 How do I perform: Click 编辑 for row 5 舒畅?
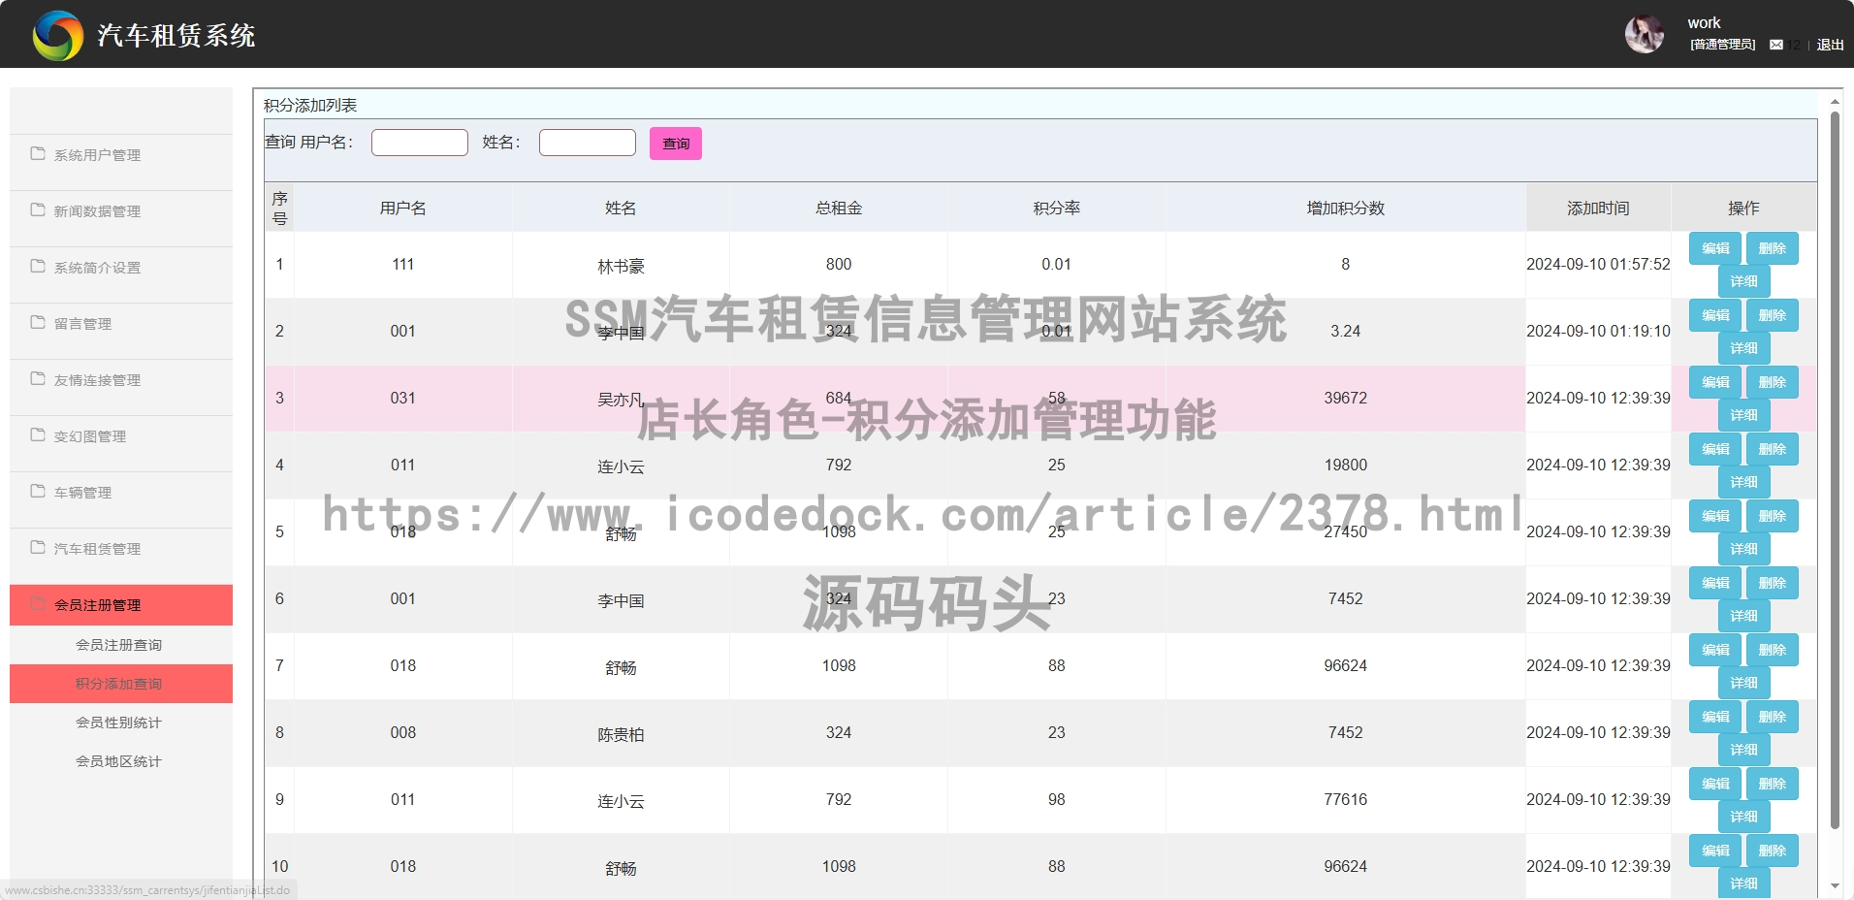tap(1715, 516)
